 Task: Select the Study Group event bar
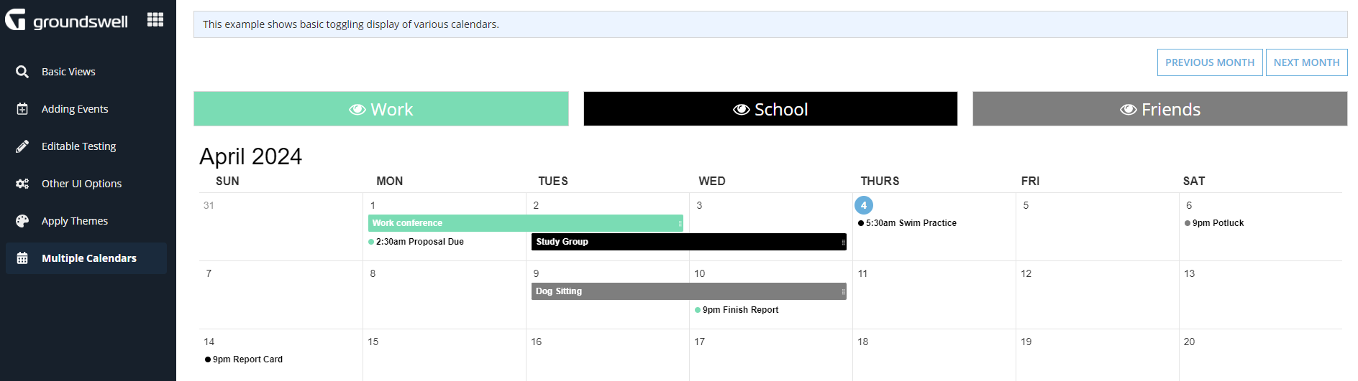pos(689,242)
